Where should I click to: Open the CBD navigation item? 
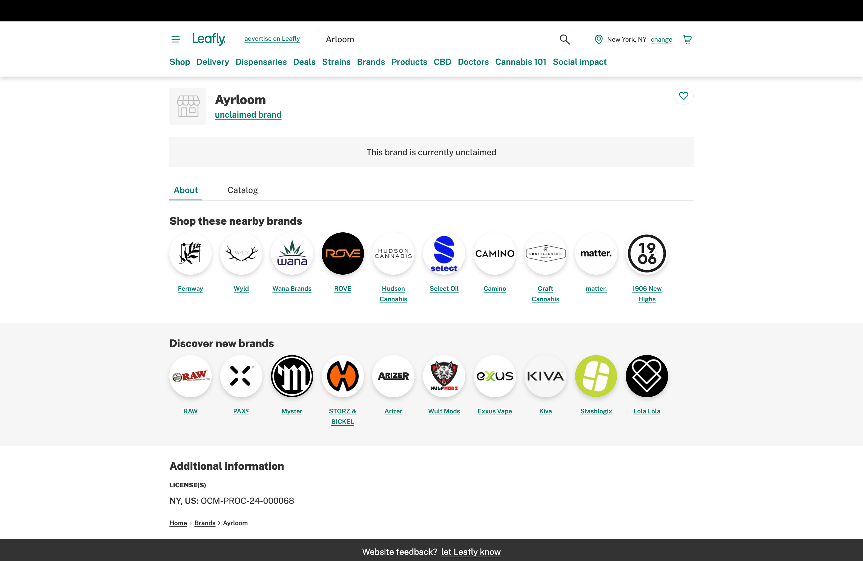tap(442, 62)
